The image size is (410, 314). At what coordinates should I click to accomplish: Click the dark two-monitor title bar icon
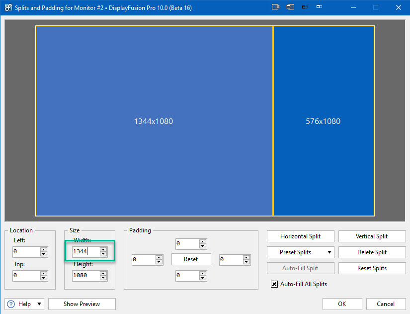pos(305,7)
